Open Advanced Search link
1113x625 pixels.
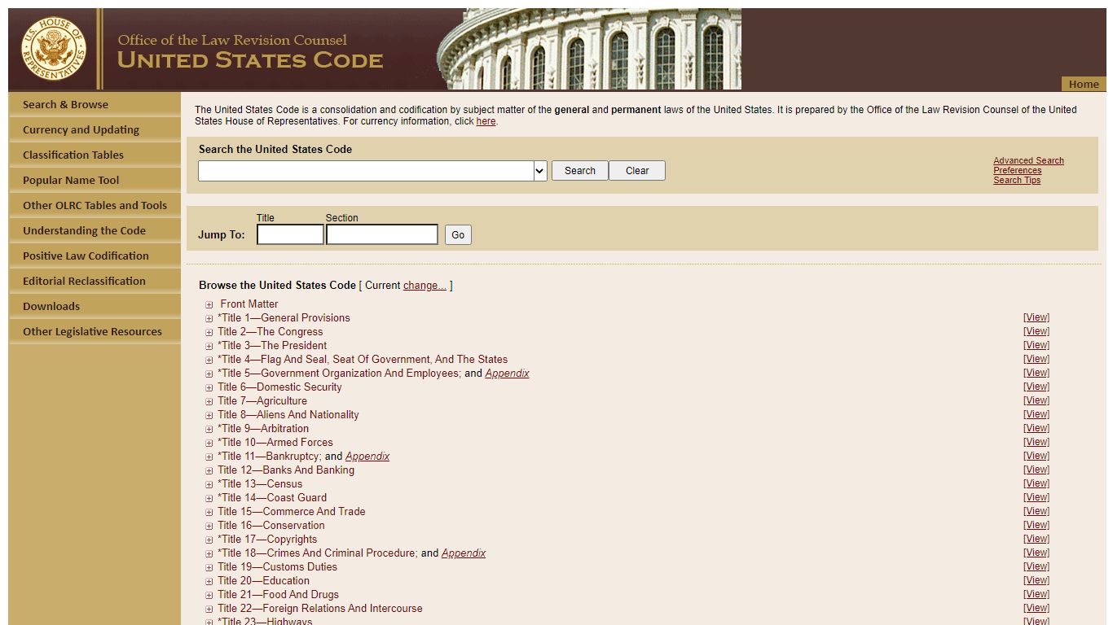pos(1028,161)
